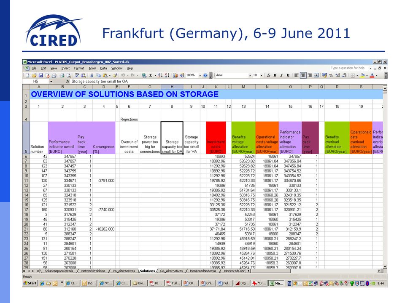Expand the Borders dropdown arrow
This screenshot has height=303, width=405.
357,75
